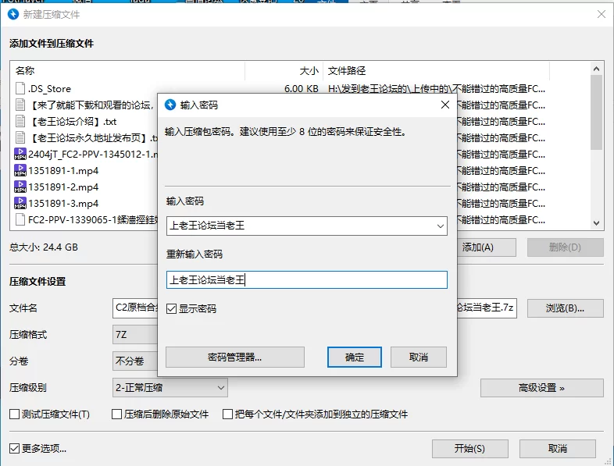Check 压缩后删除原始文件 option
This screenshot has height=466, width=614.
coord(116,414)
